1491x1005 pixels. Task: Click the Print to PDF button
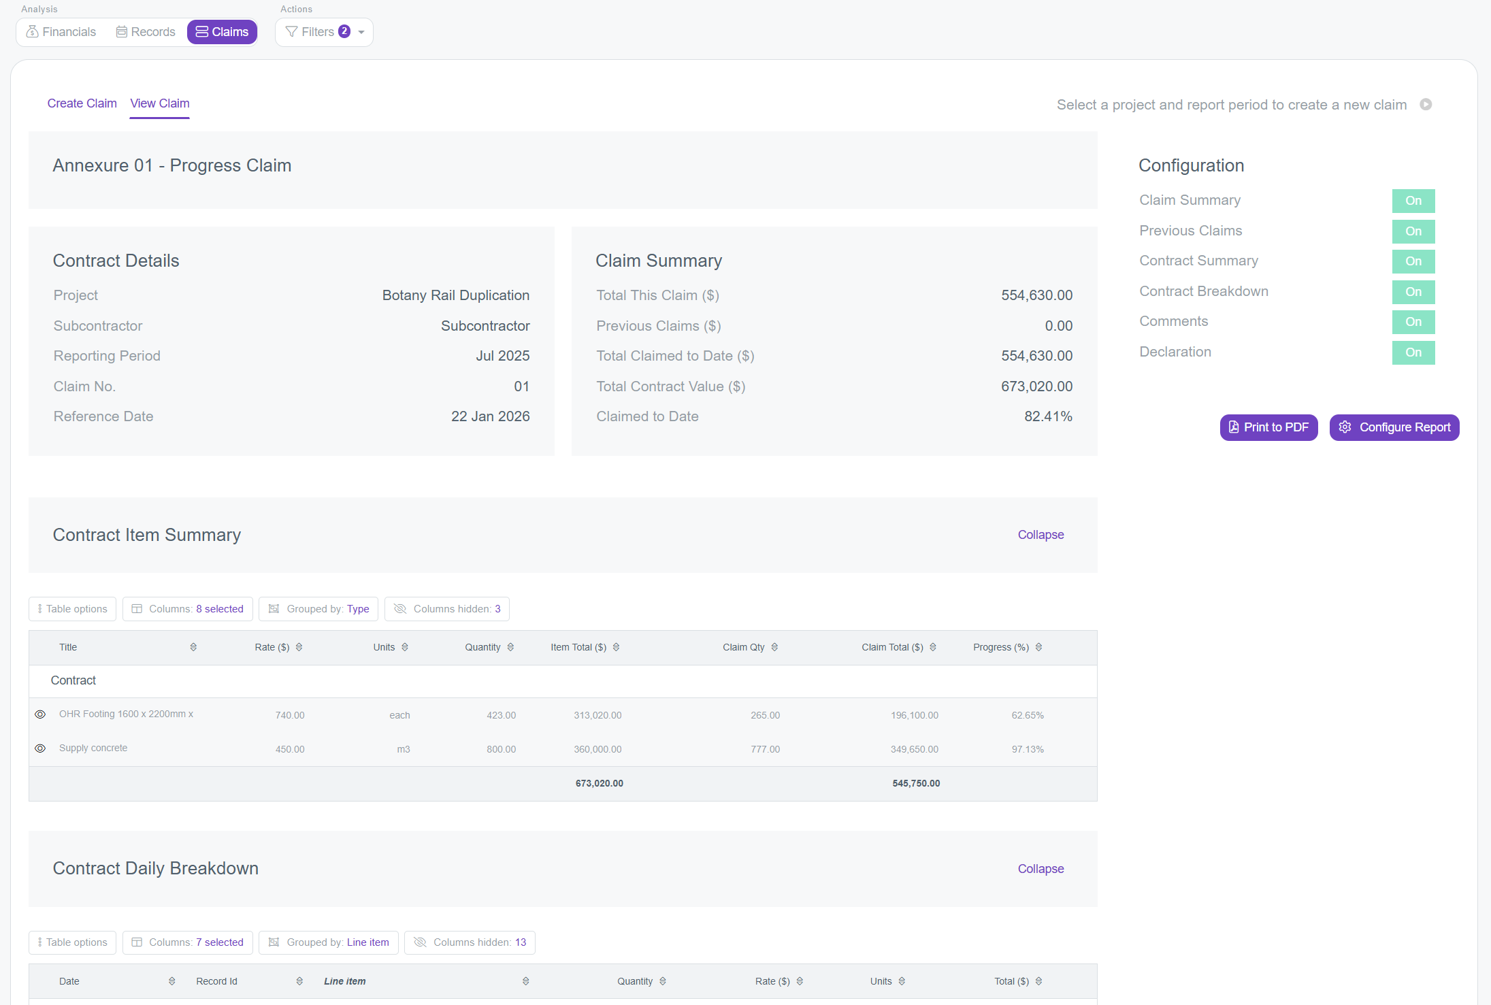point(1268,427)
